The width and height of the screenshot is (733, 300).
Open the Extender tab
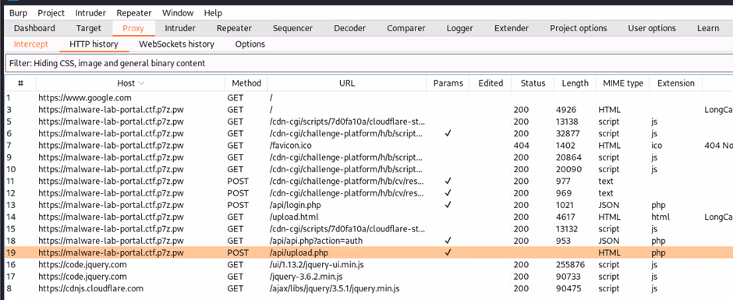(512, 28)
